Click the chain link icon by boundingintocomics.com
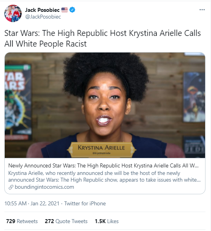Screen dimensions: 211x231 pos(11,187)
